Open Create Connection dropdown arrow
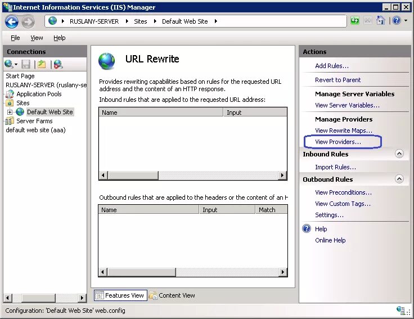 [x=16, y=65]
